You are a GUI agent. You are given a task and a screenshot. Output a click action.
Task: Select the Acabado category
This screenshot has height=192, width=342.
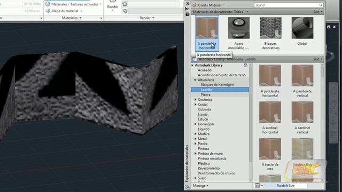pos(205,70)
